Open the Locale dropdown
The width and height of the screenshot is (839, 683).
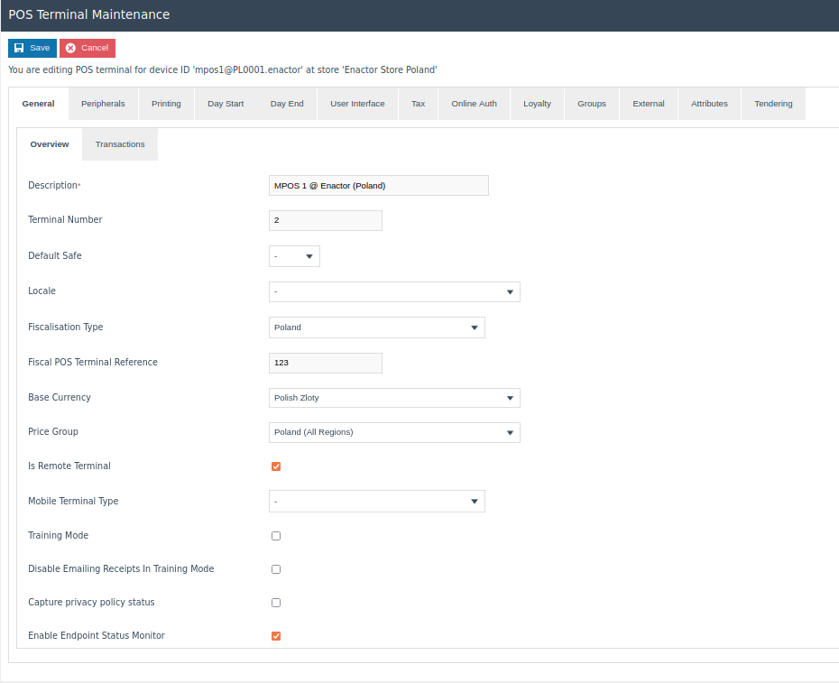click(394, 291)
